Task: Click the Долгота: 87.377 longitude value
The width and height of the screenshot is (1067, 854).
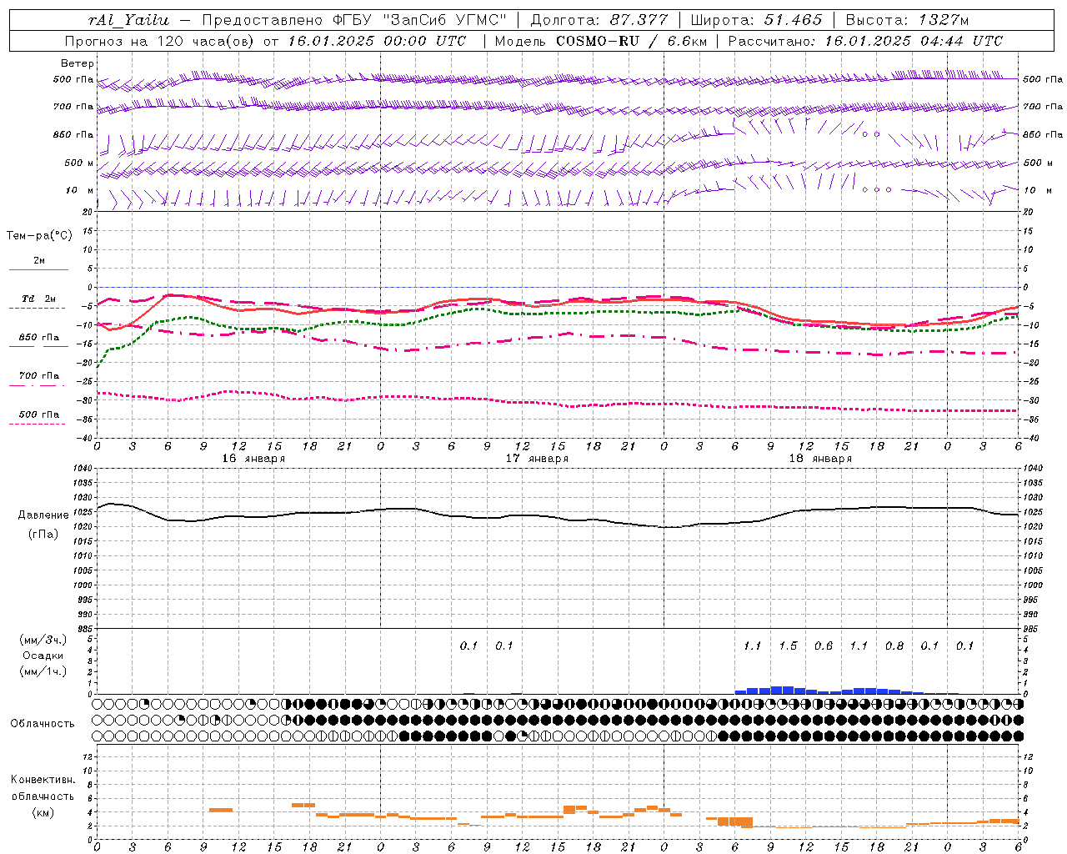Action: coord(599,20)
